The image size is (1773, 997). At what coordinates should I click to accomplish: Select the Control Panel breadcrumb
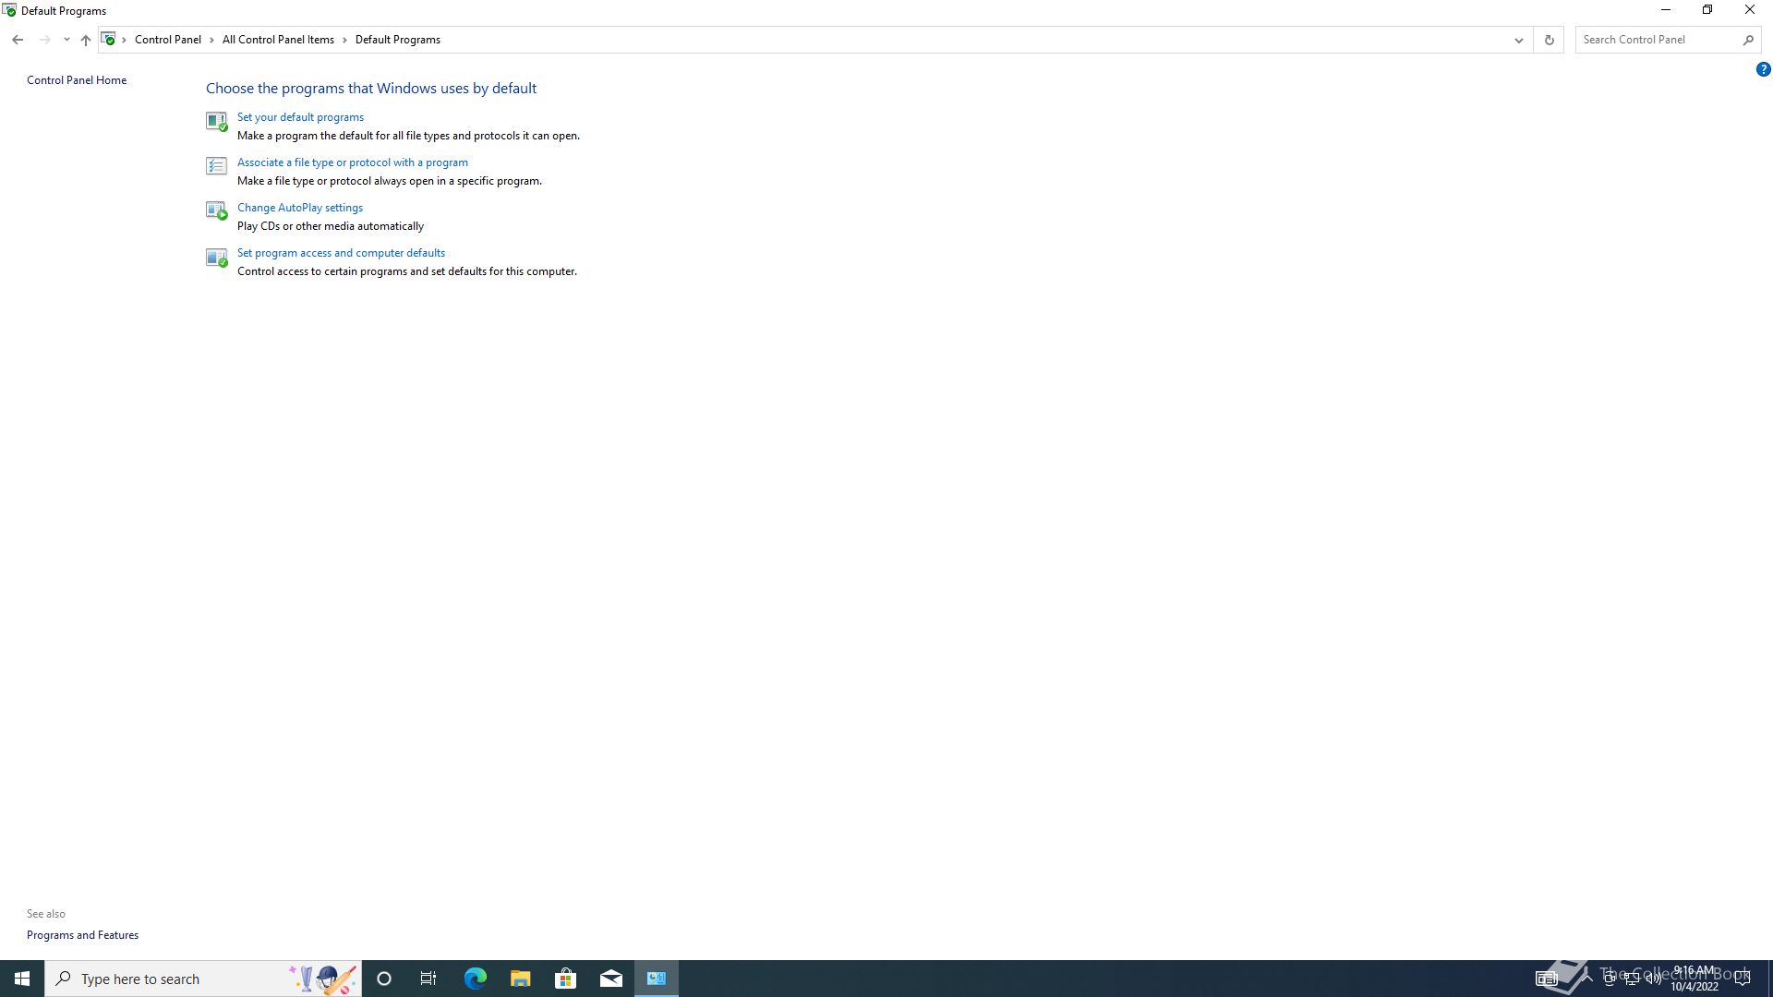pos(167,40)
